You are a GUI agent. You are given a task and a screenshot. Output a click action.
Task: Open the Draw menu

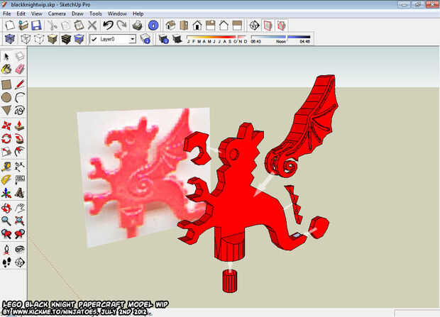coord(77,13)
